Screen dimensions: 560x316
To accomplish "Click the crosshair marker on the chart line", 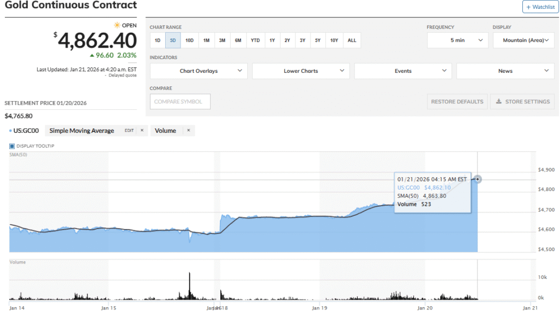I will point(478,179).
